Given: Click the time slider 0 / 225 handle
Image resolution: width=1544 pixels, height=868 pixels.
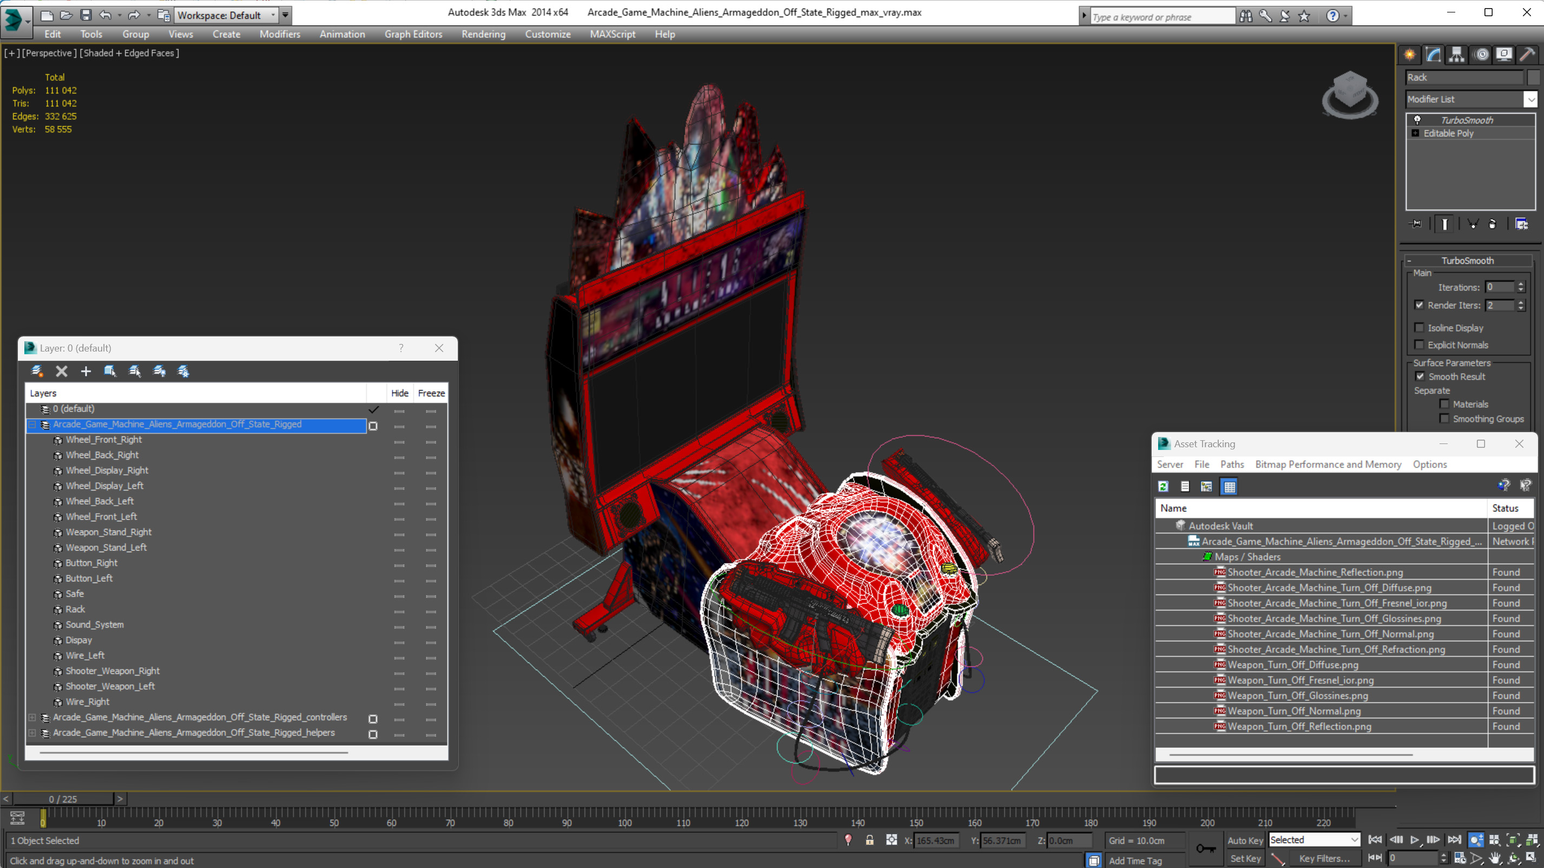Looking at the screenshot, I should [63, 799].
